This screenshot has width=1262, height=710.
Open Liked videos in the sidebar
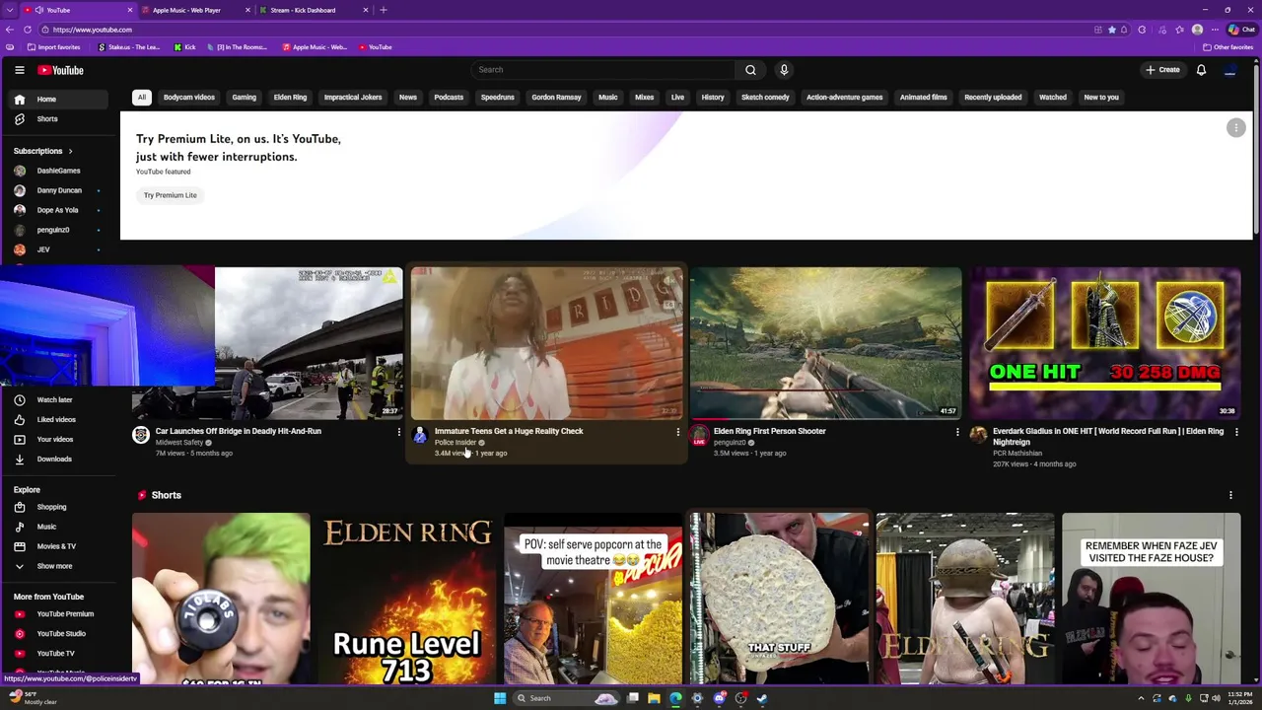coord(58,419)
